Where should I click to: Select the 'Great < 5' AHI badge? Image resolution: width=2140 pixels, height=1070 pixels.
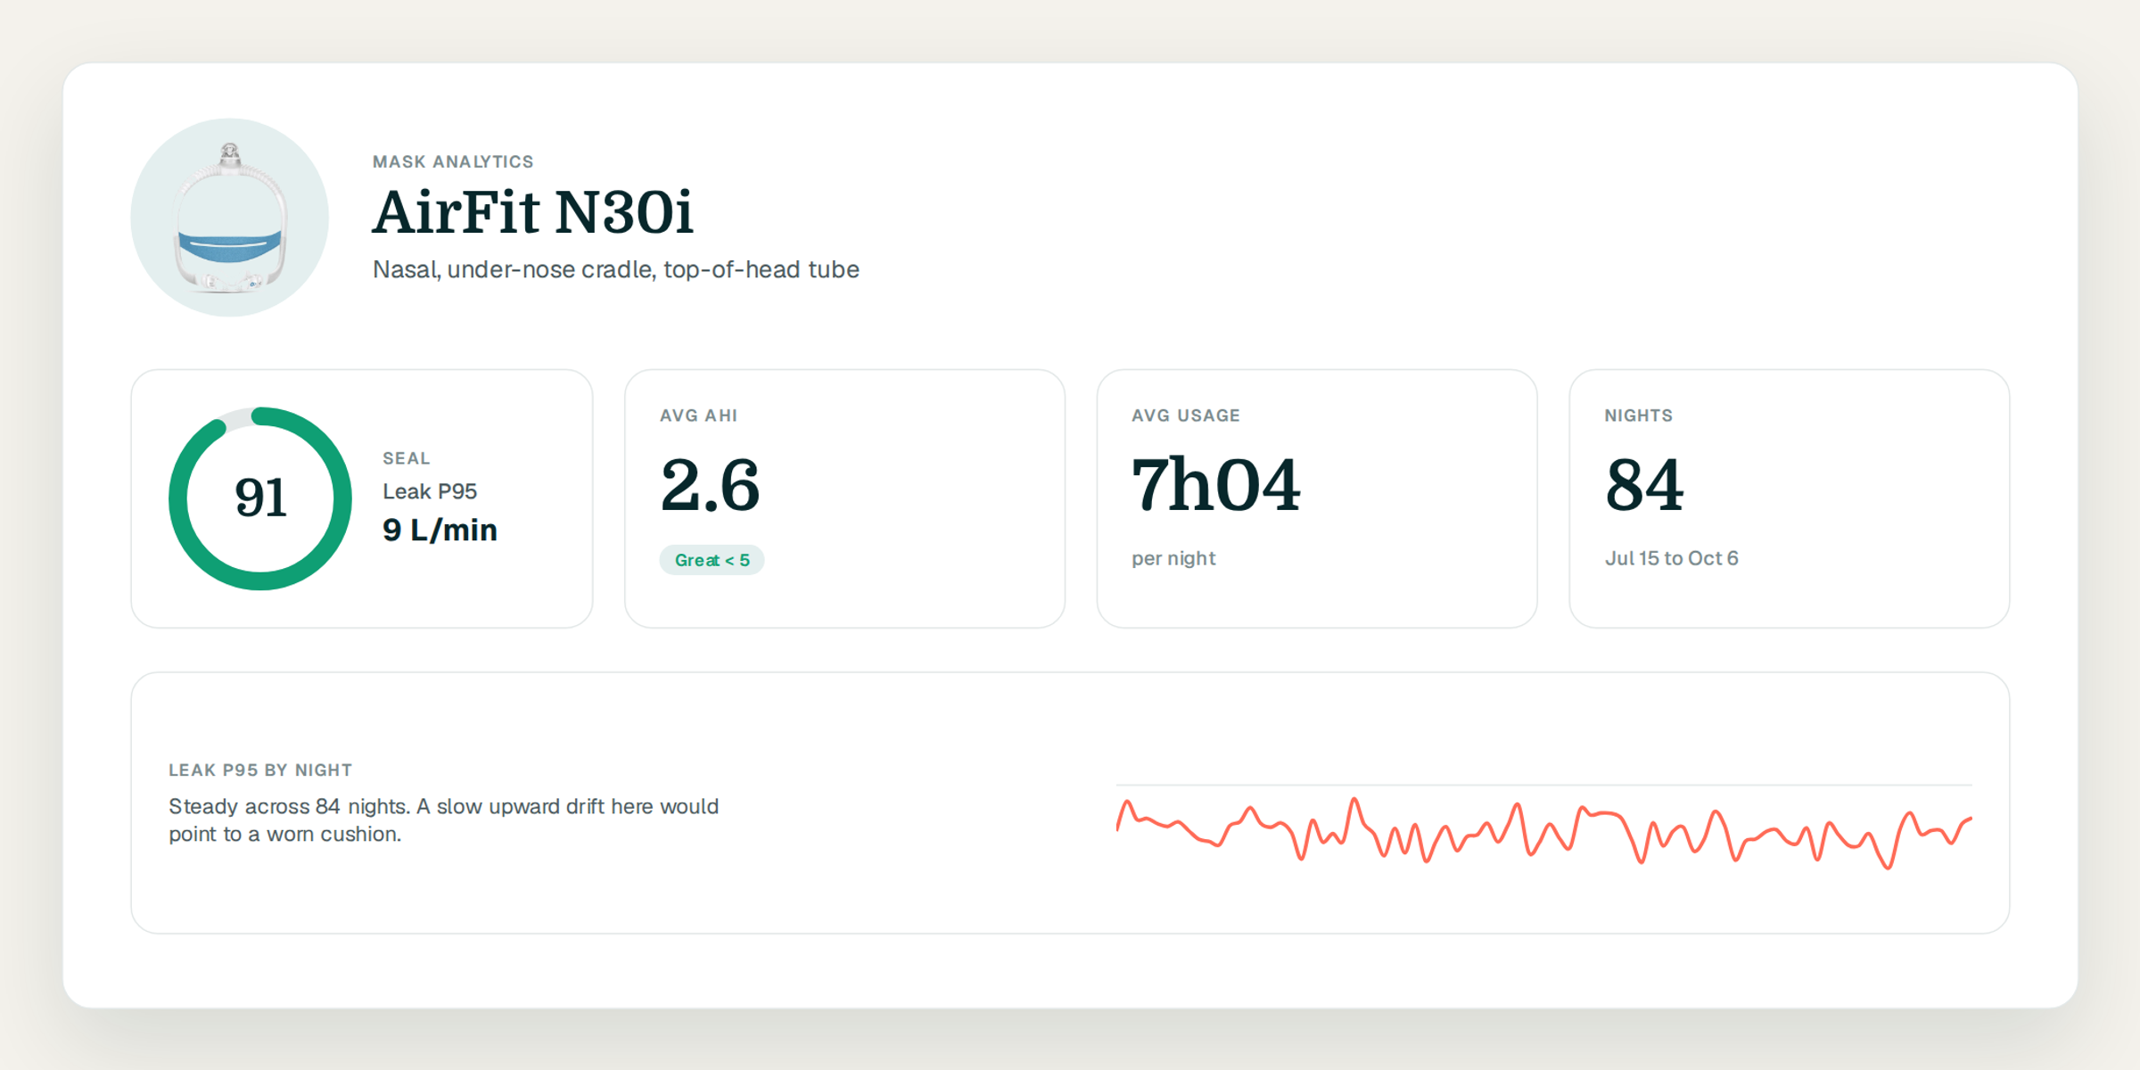tap(712, 560)
